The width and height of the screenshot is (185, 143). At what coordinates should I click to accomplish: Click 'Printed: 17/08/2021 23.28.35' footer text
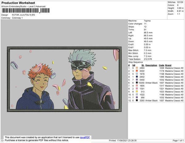tap(123, 141)
